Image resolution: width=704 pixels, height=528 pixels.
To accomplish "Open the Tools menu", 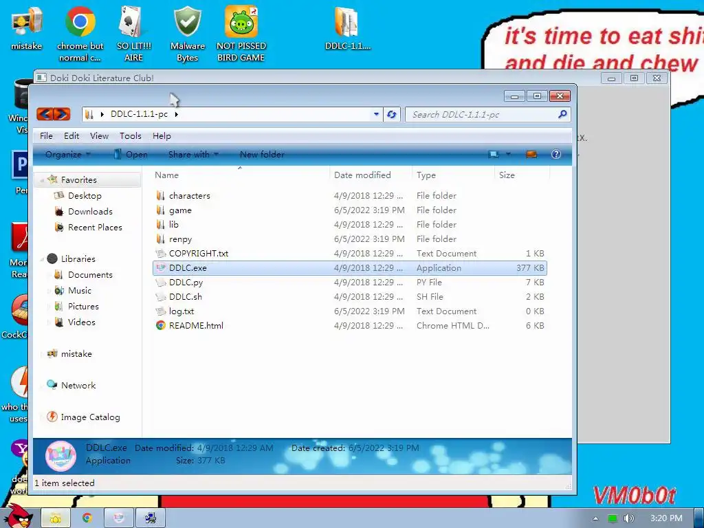I will click(x=130, y=136).
